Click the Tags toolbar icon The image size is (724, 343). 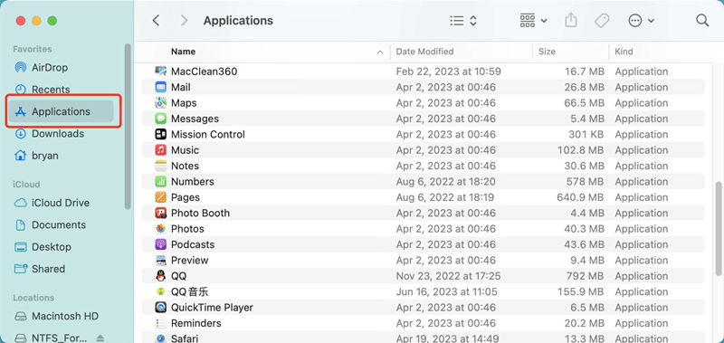point(602,21)
